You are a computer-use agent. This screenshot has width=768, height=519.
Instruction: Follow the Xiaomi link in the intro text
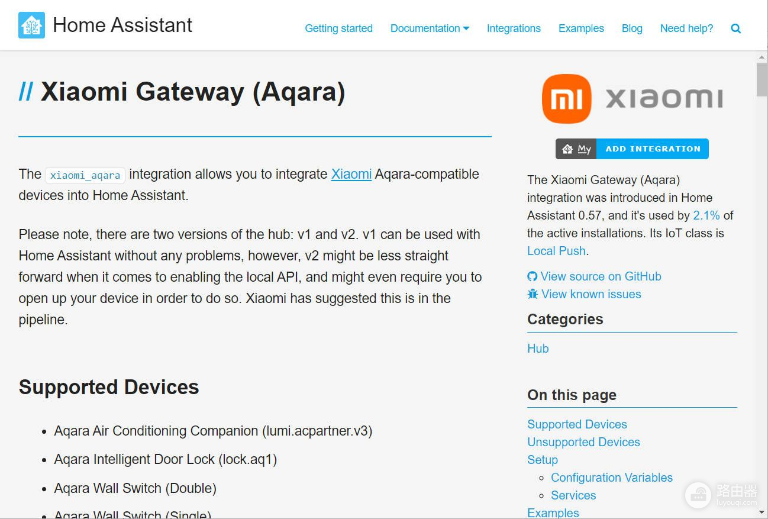(x=351, y=174)
